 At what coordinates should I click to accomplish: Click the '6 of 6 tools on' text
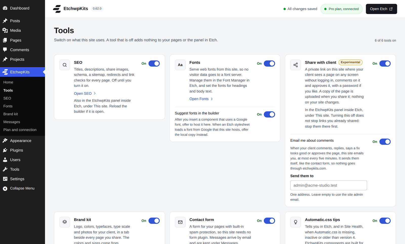tap(385, 40)
